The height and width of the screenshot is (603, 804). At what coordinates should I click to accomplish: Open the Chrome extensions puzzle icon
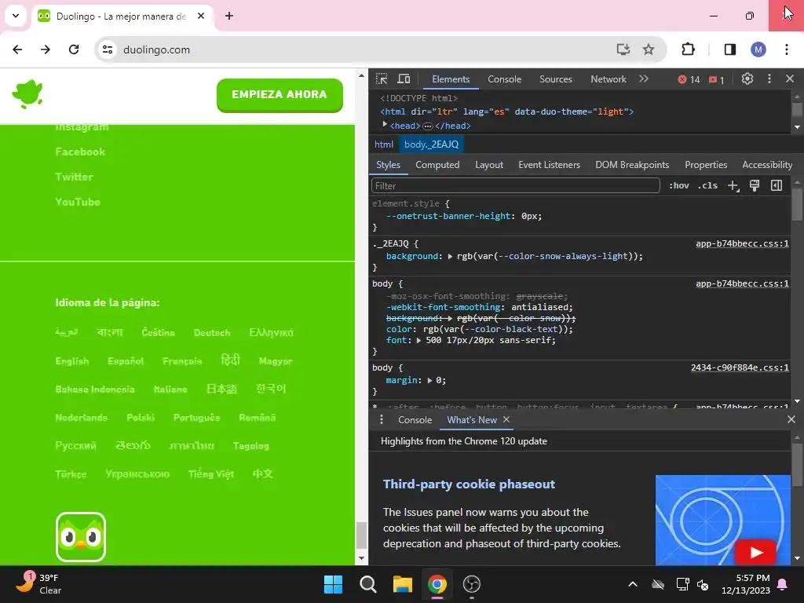coord(688,49)
